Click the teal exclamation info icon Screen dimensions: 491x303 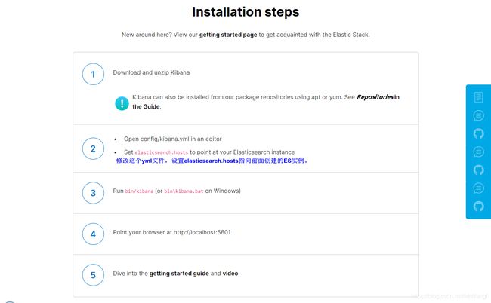[122, 103]
